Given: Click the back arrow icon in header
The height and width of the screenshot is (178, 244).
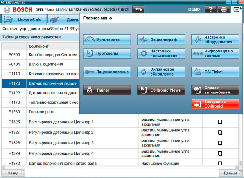Looking at the screenshot, I should [x=138, y=9].
